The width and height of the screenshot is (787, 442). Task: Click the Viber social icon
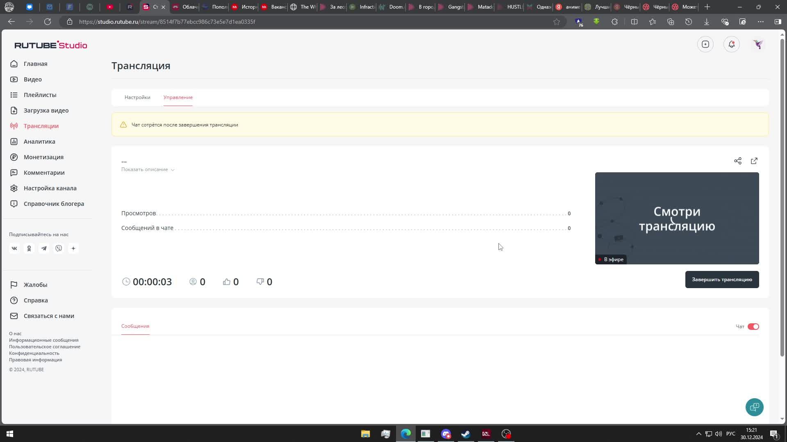(59, 248)
